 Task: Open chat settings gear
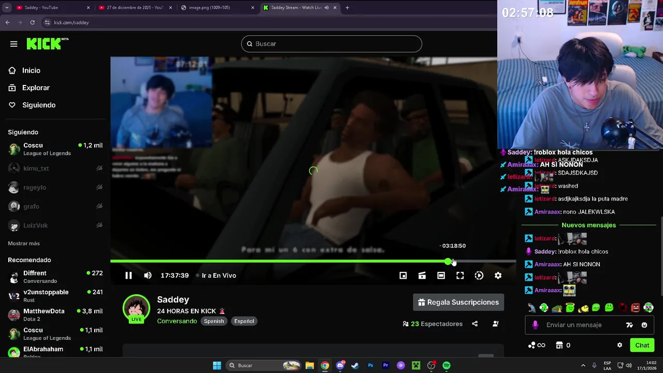619,346
